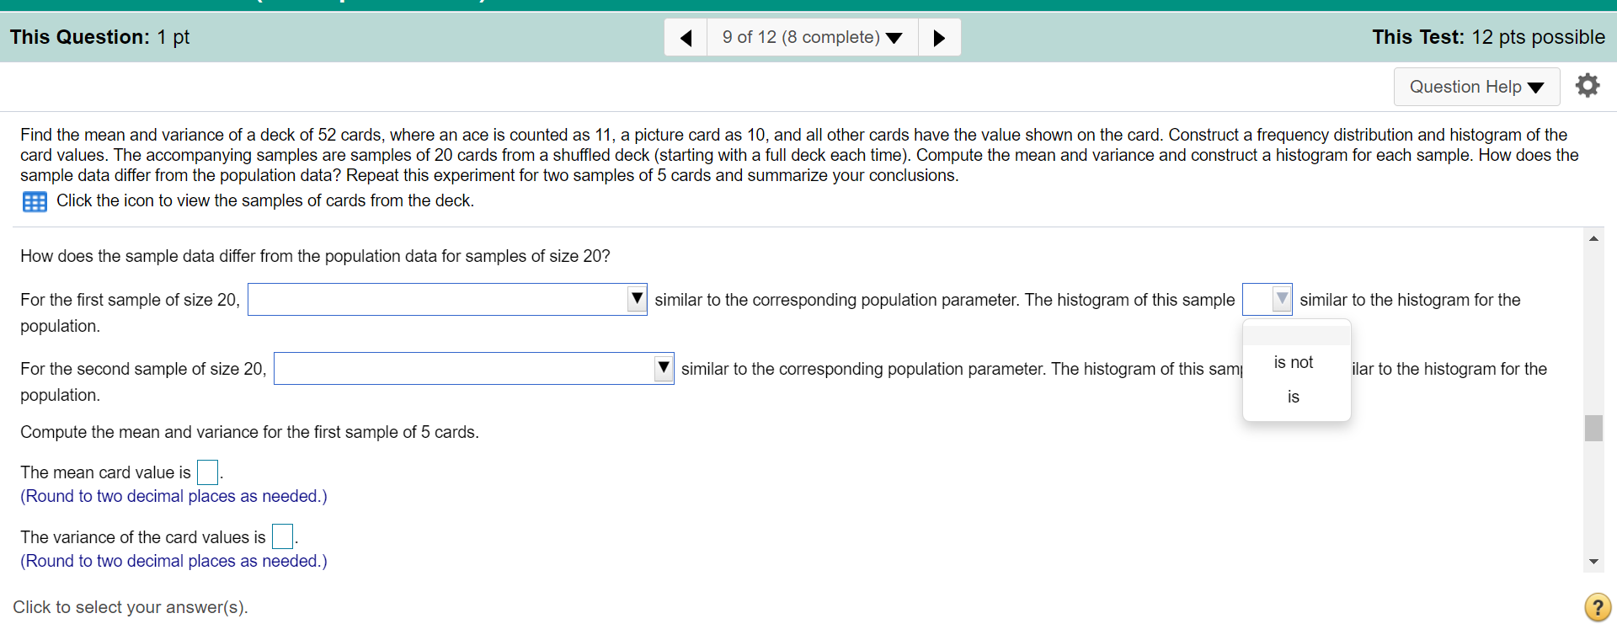Viewport: 1617px width, 624px height.
Task: Click the scroll down arrow of question pane
Action: (1593, 562)
